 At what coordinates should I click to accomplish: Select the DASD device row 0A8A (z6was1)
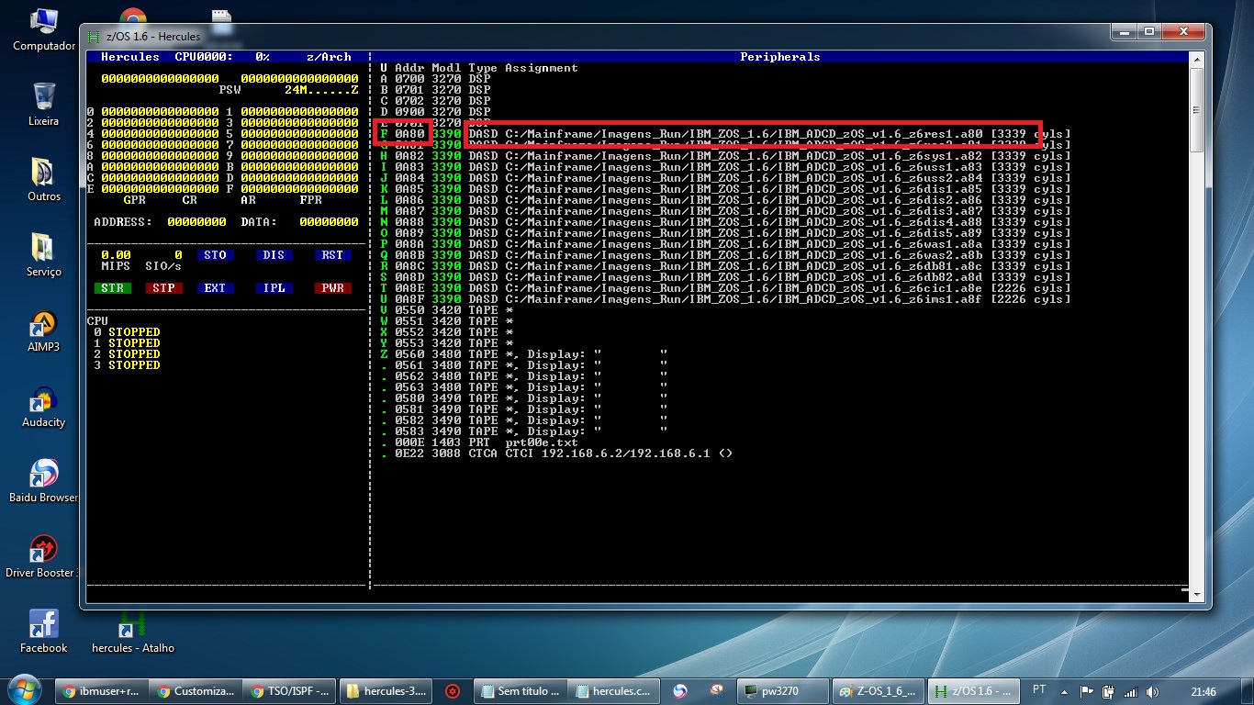(x=725, y=244)
